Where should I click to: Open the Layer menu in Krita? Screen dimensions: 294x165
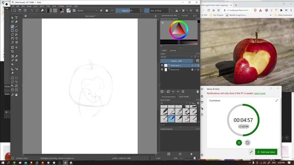coord(35,6)
